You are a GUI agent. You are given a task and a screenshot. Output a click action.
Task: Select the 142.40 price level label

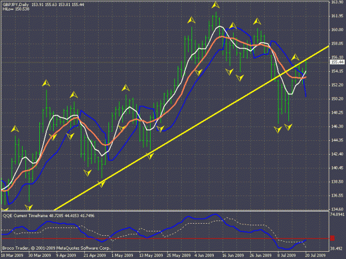(337, 154)
